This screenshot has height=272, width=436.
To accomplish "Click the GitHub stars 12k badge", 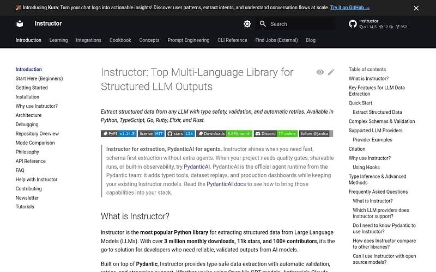I will 180,134.
